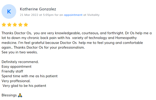Screen dimensions: 156x100
Task: Click the review date 21 Mar 2022
Action: point(29,15)
